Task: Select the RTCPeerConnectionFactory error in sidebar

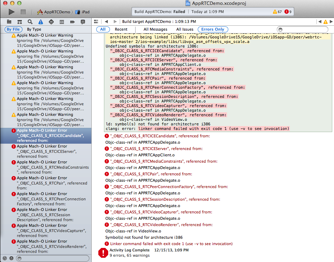Action: pos(46,199)
